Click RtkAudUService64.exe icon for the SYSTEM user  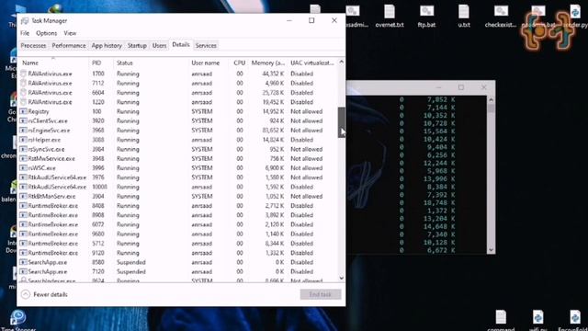click(x=23, y=177)
